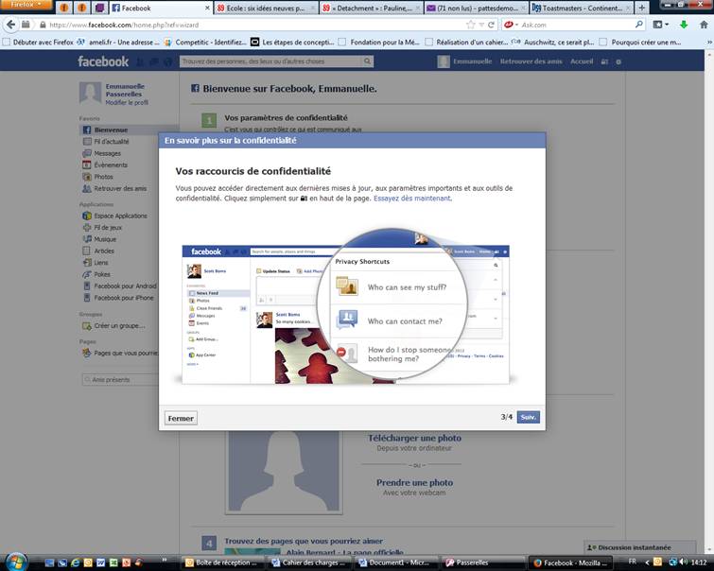714x571 pixels.
Task: Select the first orange pinned tab
Action: (x=64, y=8)
